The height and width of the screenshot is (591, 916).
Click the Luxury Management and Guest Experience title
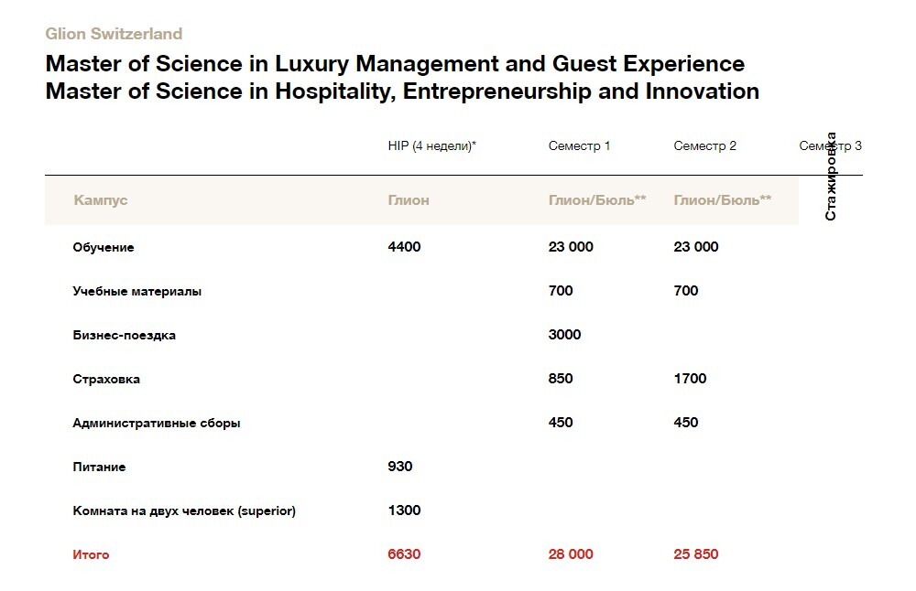pos(395,64)
